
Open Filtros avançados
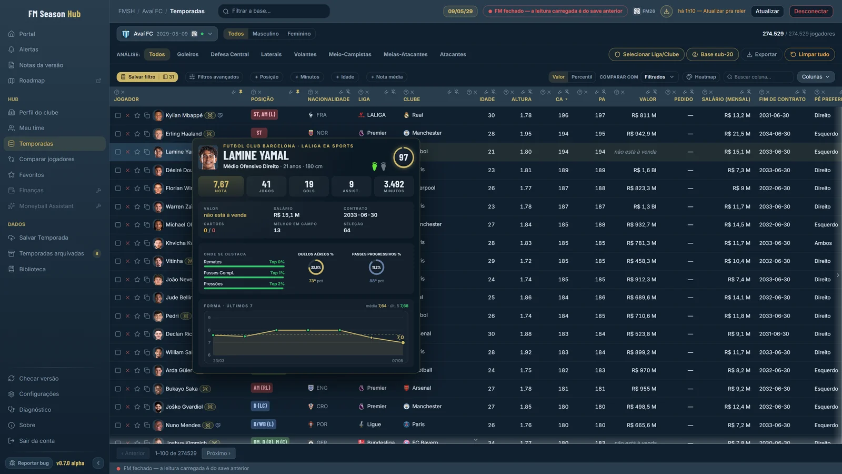point(214,77)
